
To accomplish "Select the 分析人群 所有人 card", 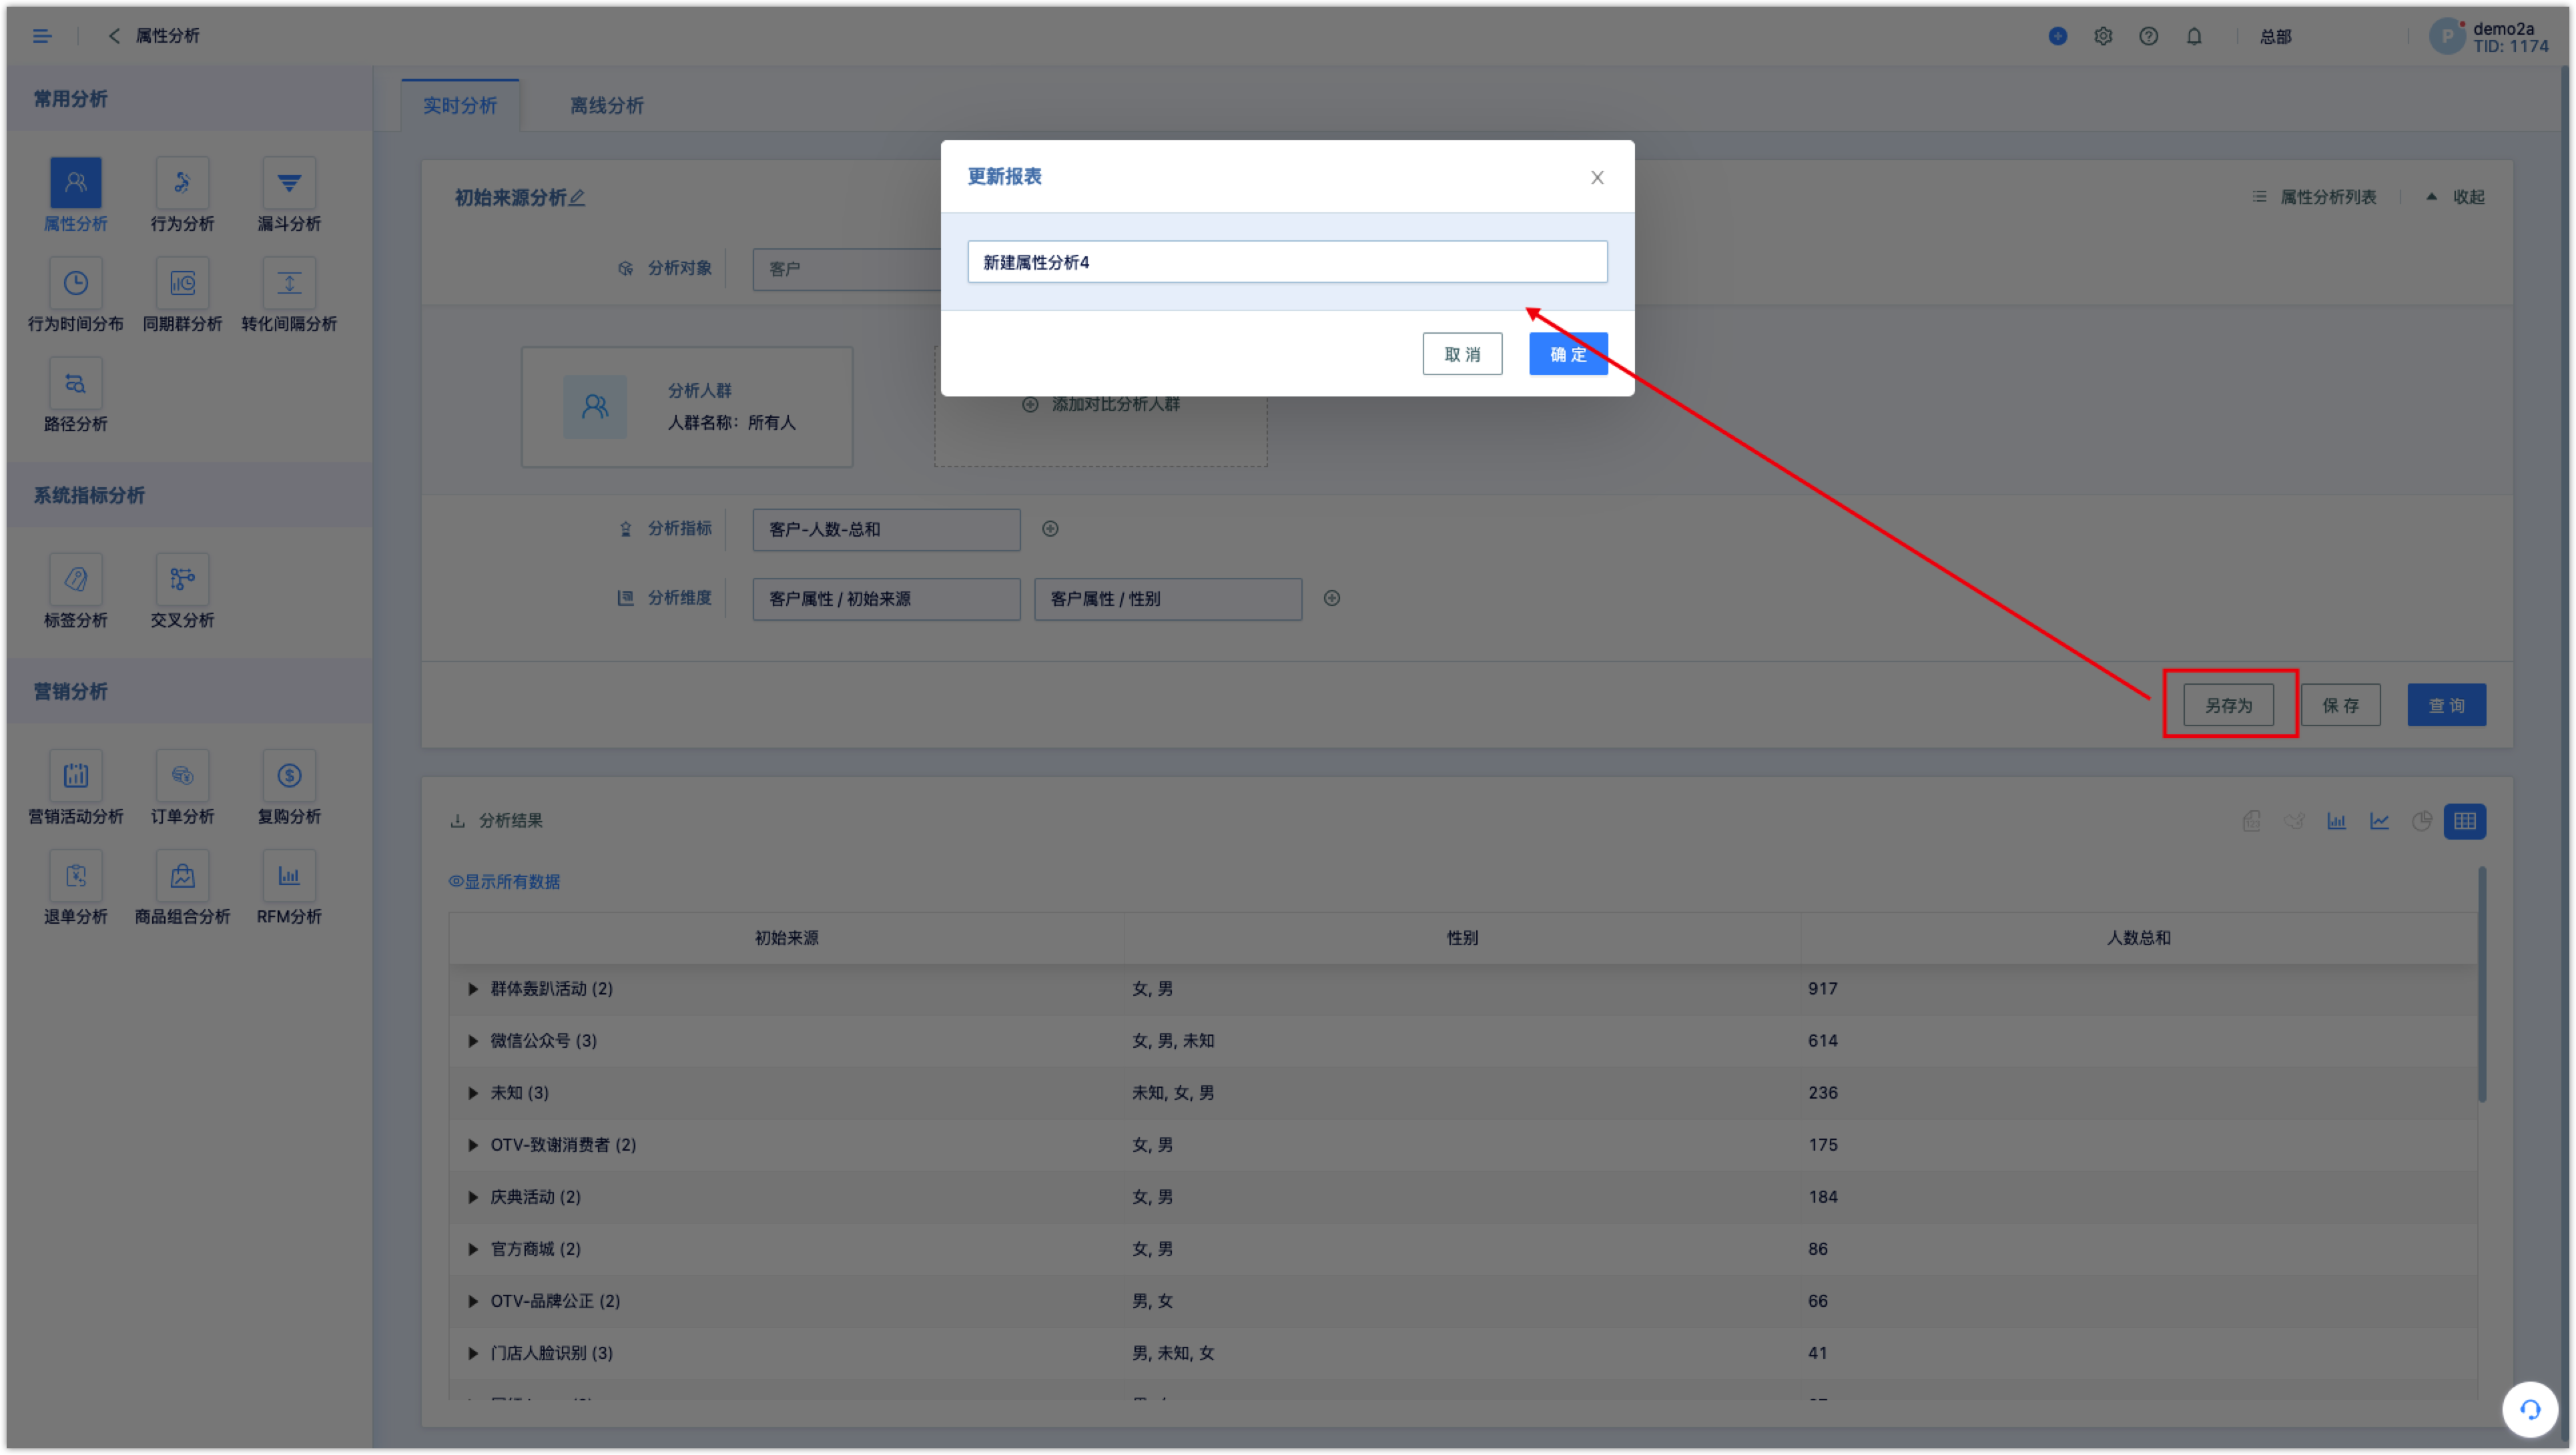I will (x=686, y=406).
